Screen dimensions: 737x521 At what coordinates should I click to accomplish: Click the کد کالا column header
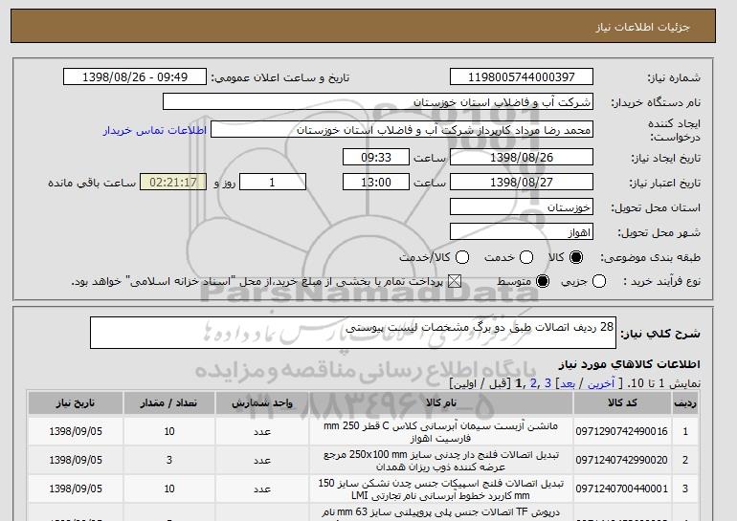[622, 403]
